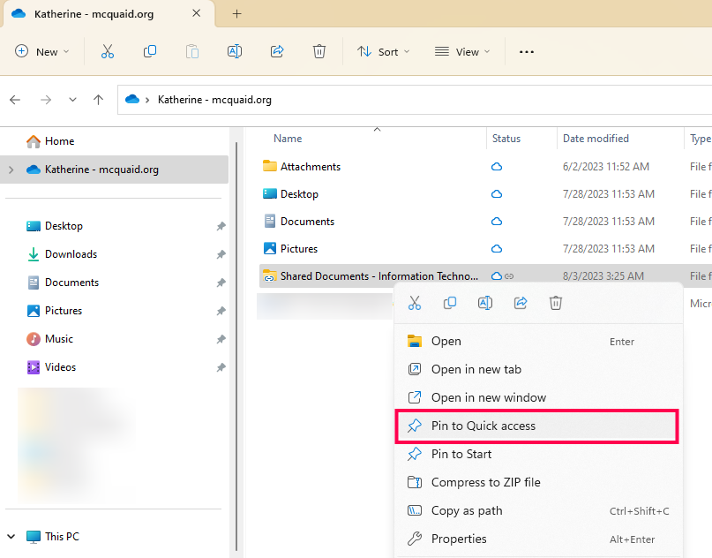Unpin Downloads via its pin icon
This screenshot has width=712, height=558.
[x=221, y=254]
